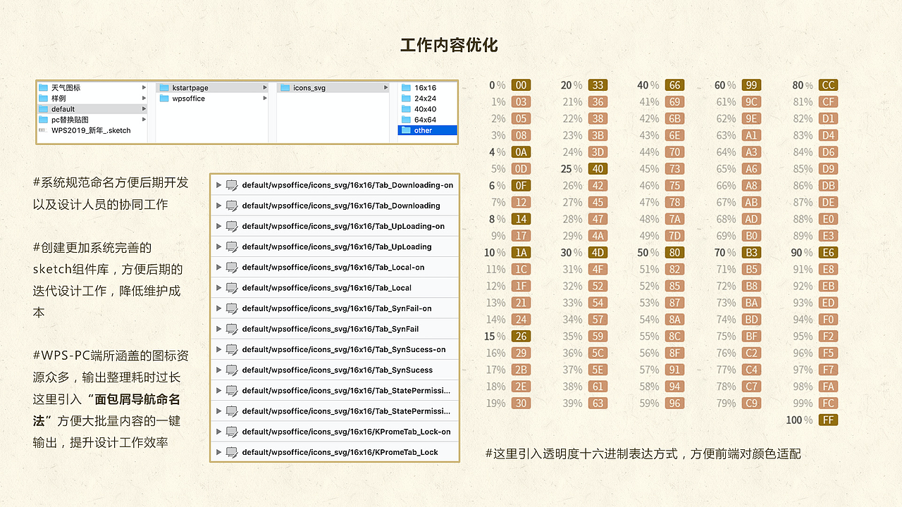Click symbol icon of Tab_SynFail layer
Viewport: 902px width, 507px height.
coord(231,329)
